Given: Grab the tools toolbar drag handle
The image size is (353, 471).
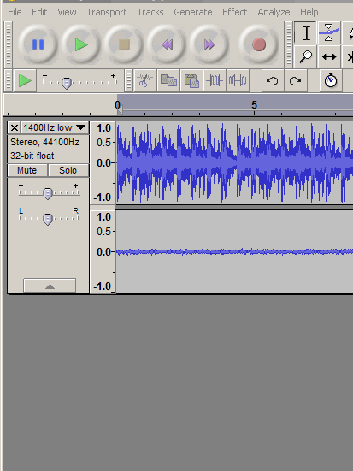Looking at the screenshot, I should coord(288,44).
